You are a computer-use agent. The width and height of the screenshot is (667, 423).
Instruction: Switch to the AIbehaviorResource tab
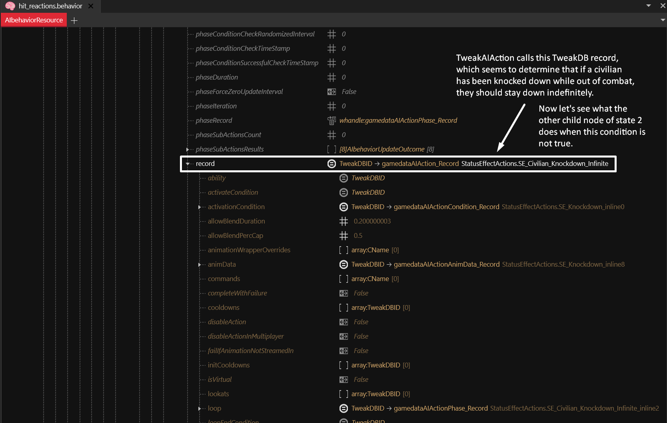point(34,20)
